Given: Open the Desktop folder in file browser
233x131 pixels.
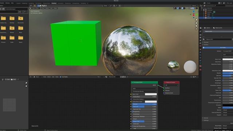Looking at the screenshot, I should coord(12,19).
